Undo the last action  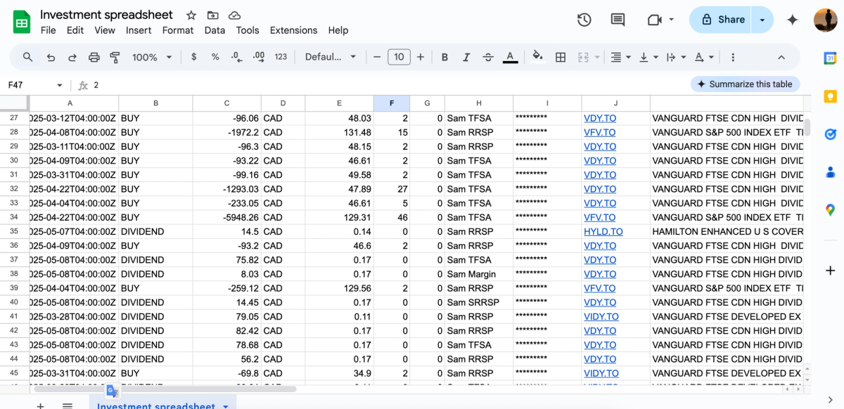(x=51, y=57)
